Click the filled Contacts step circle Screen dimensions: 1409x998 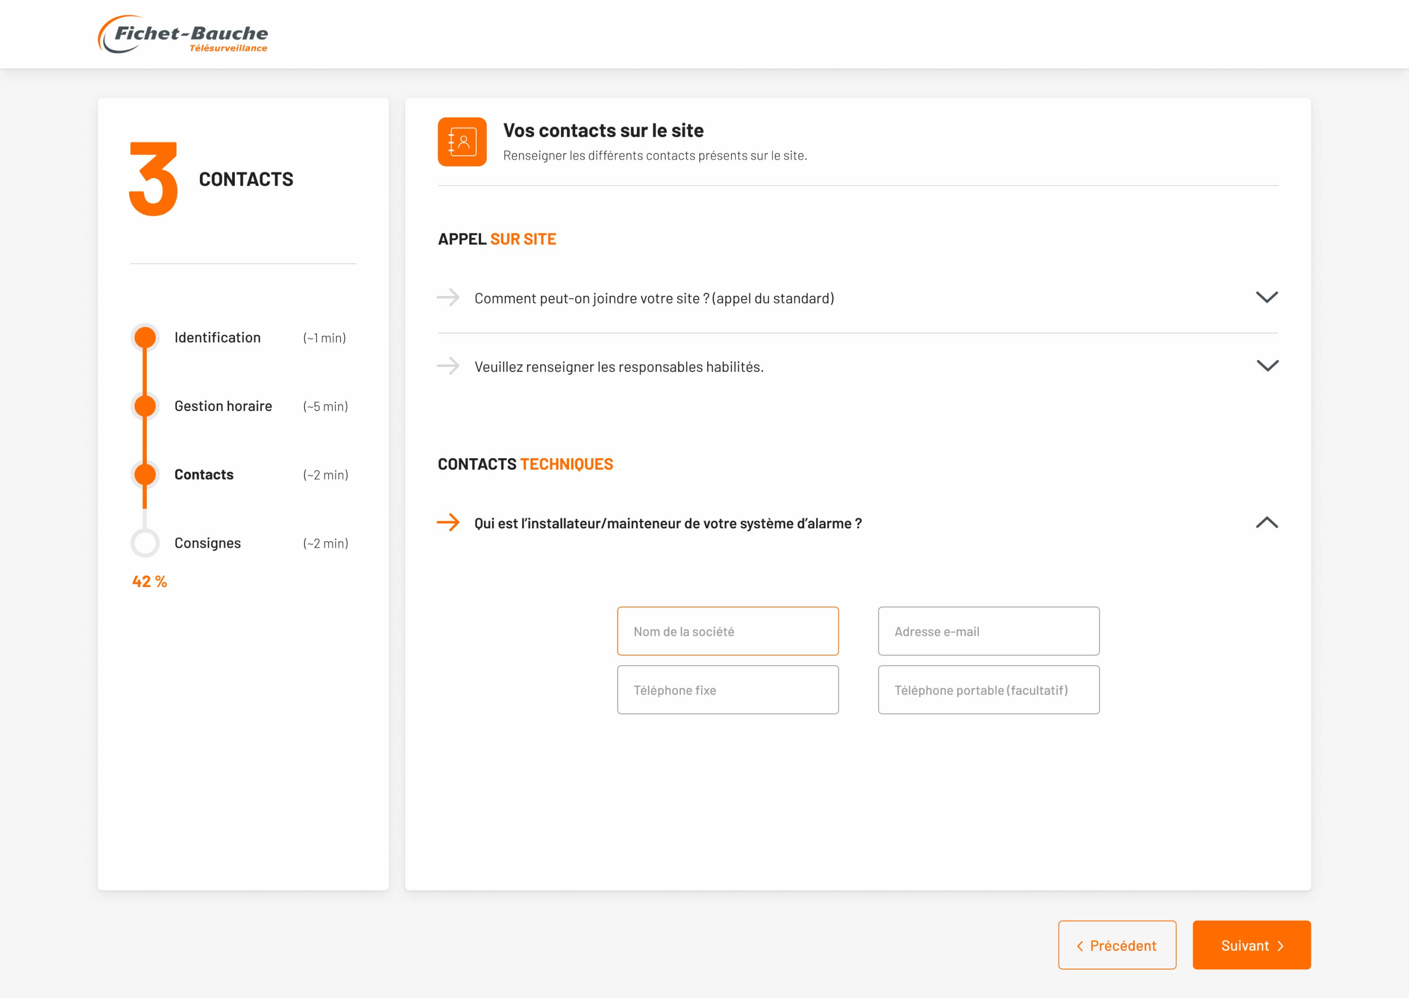click(x=145, y=474)
